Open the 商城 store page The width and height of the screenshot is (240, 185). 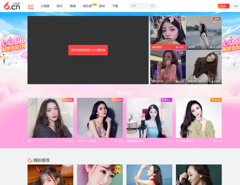click(73, 6)
